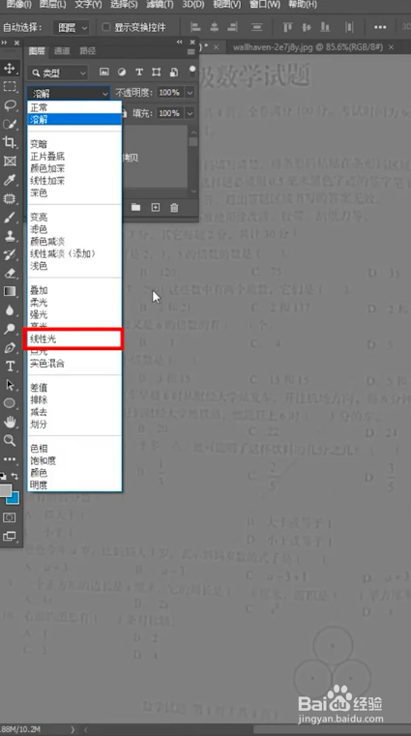The height and width of the screenshot is (736, 411).
Task: Select the Horizontal Type tool
Action: 10,367
